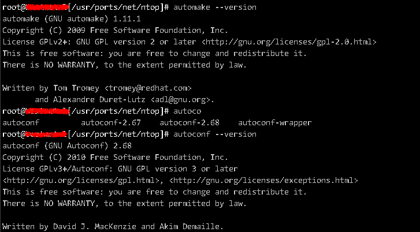The width and height of the screenshot is (420, 232).
Task: Click the 'automake --version' command text
Action: coord(215,8)
